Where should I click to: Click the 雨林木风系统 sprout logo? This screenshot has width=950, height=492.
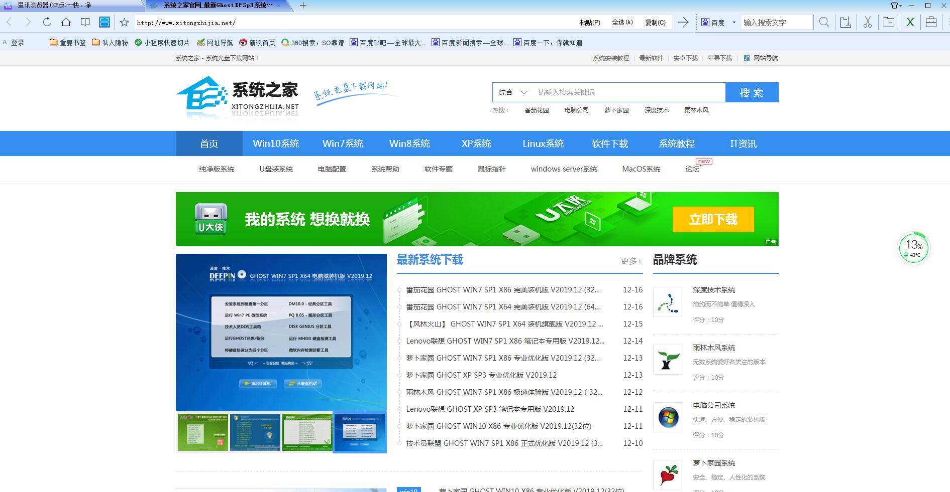click(x=668, y=360)
